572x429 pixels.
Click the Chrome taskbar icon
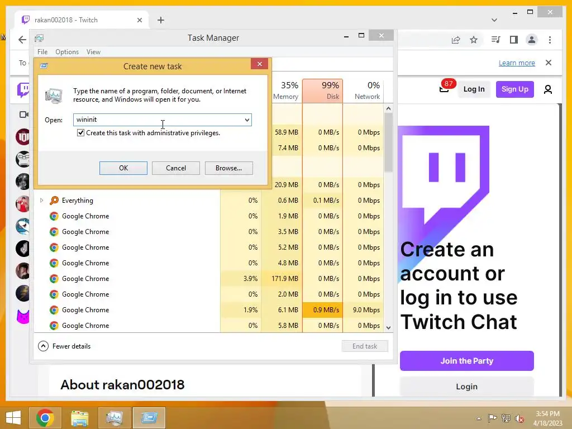click(45, 417)
